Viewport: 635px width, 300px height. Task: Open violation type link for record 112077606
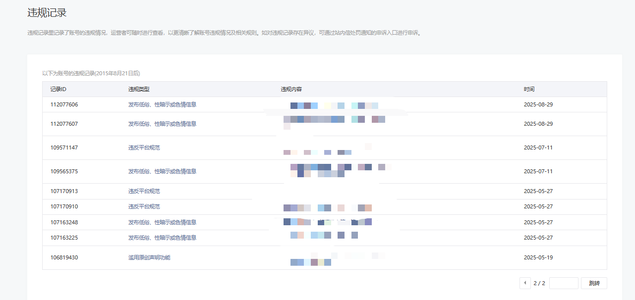[162, 104]
